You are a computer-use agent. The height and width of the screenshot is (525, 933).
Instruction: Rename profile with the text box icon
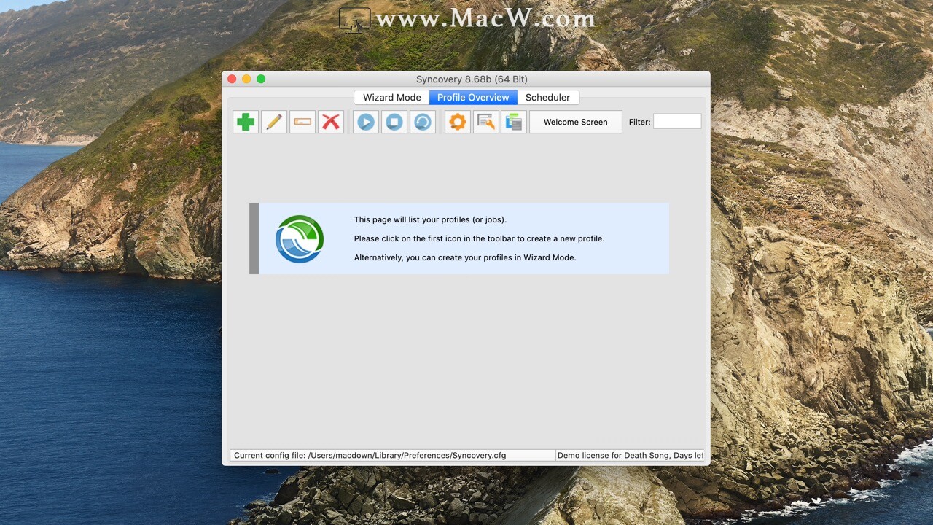302,122
